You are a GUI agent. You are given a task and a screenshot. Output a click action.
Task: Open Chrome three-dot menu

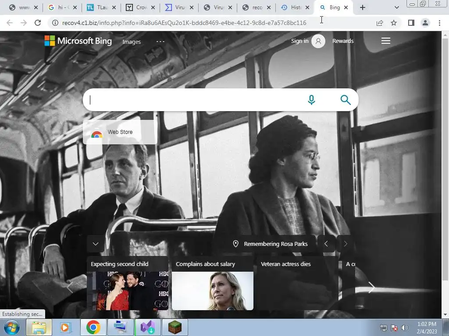(439, 23)
